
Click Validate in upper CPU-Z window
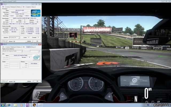(x=29, y=41)
